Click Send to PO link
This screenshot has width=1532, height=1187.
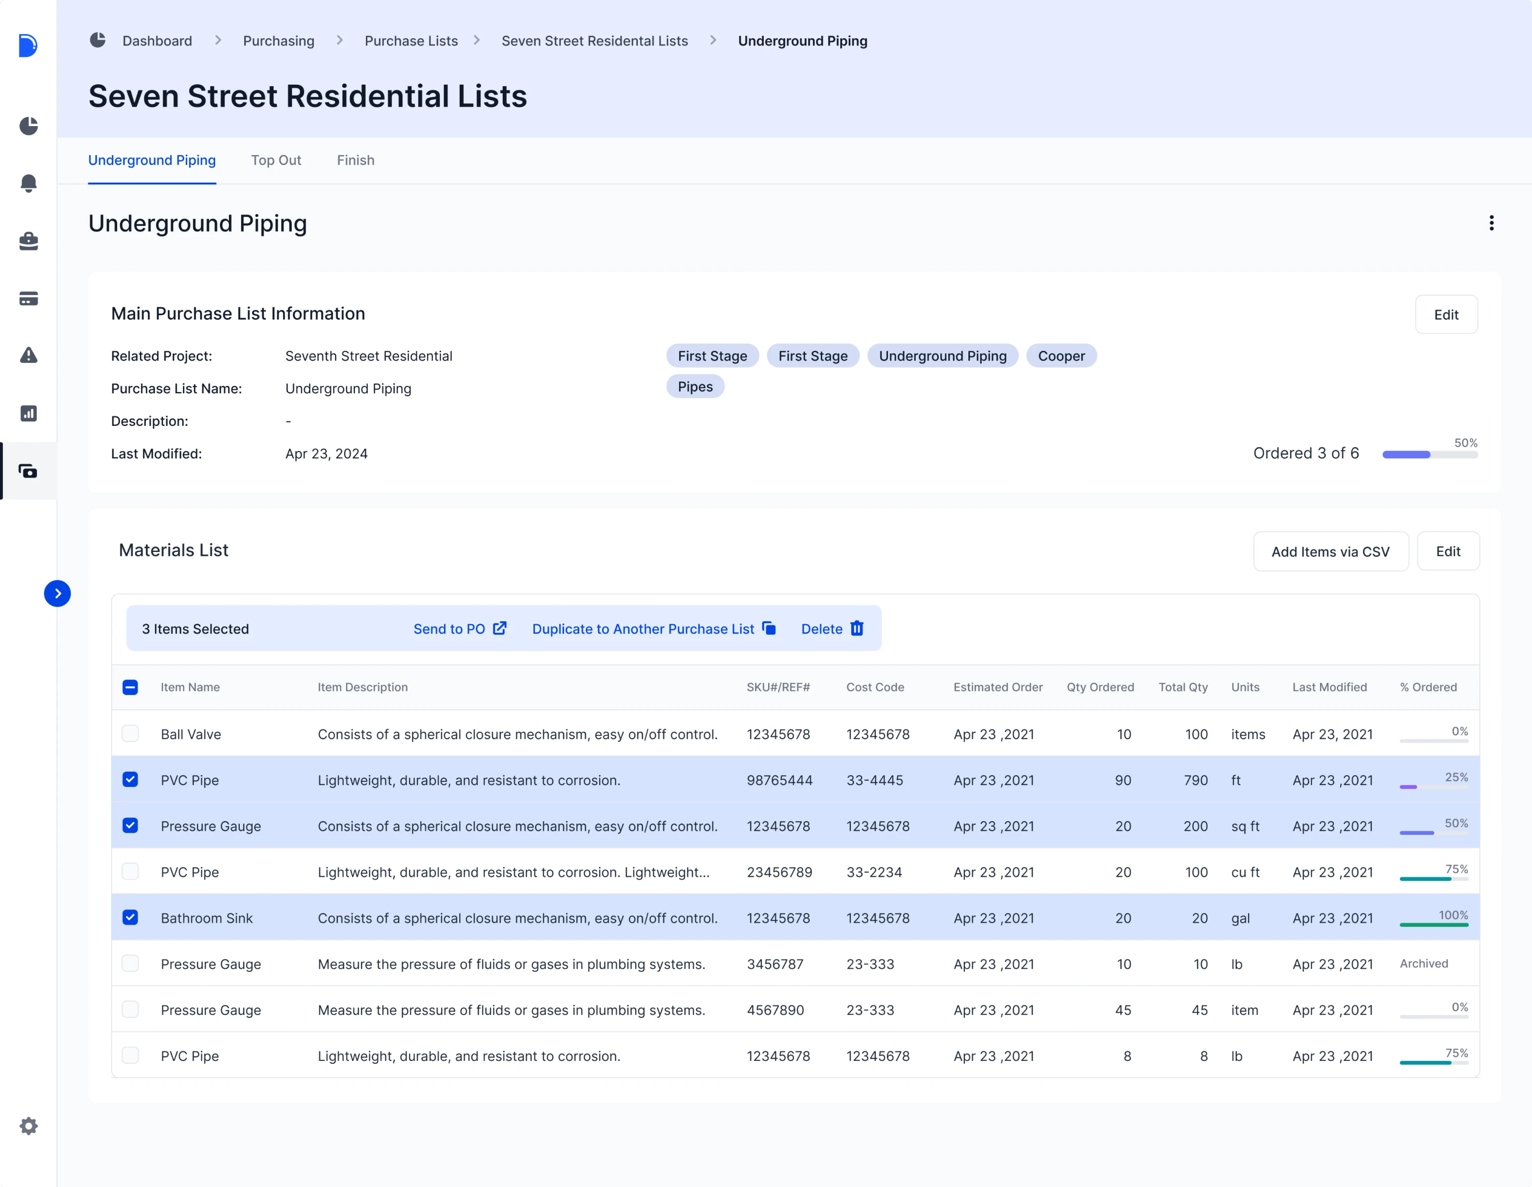459,629
